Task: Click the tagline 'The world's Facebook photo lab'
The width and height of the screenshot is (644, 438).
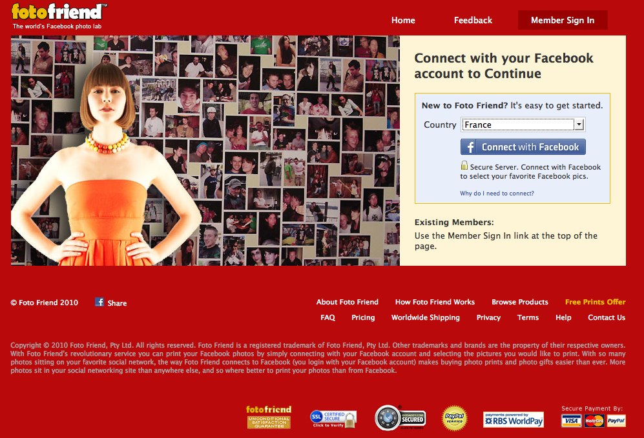Action: coord(57,26)
